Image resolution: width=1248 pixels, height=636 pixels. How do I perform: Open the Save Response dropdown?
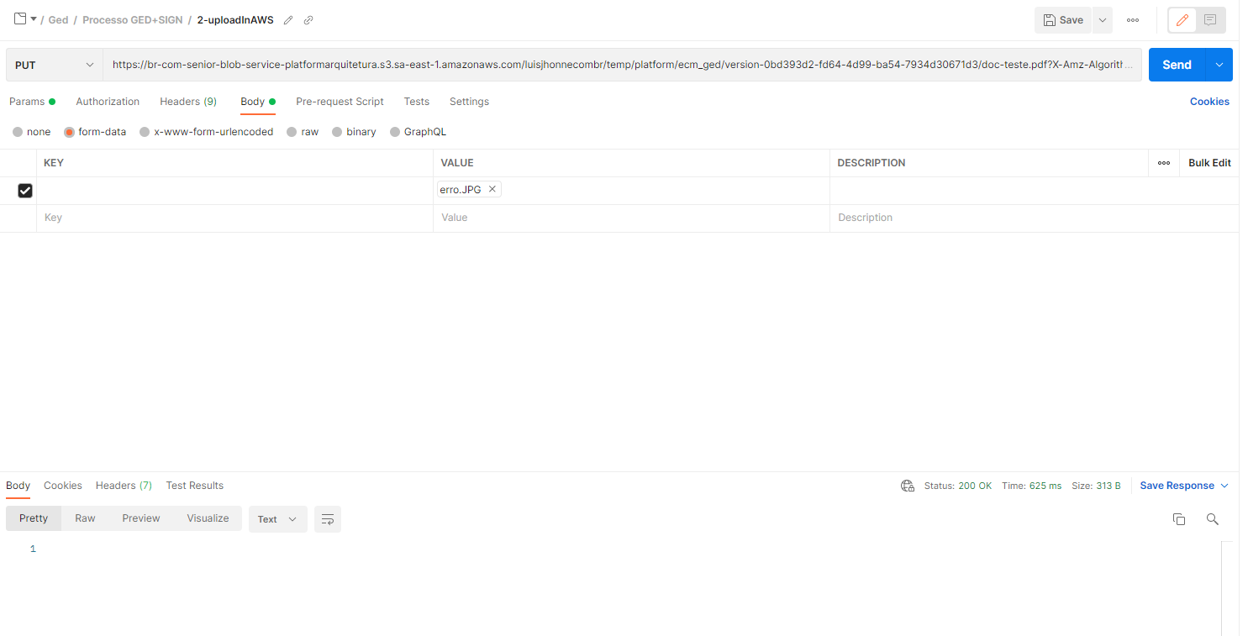pos(1184,486)
